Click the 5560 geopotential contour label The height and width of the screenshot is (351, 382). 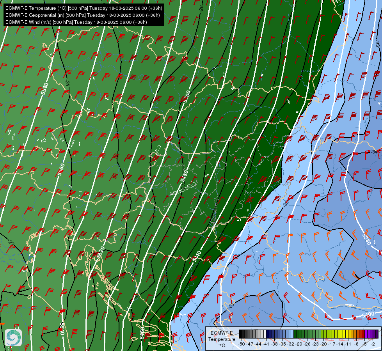(61, 169)
